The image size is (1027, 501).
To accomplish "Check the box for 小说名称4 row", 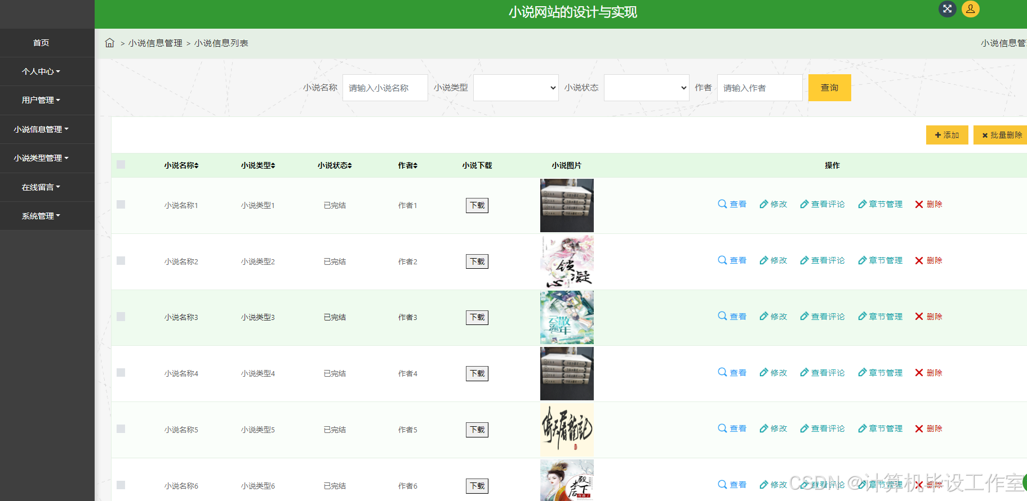I will (x=121, y=373).
